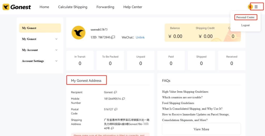This screenshot has height=136, width=265.
Task: Open Calculate Shipping in the top nav
Action: point(73,7)
